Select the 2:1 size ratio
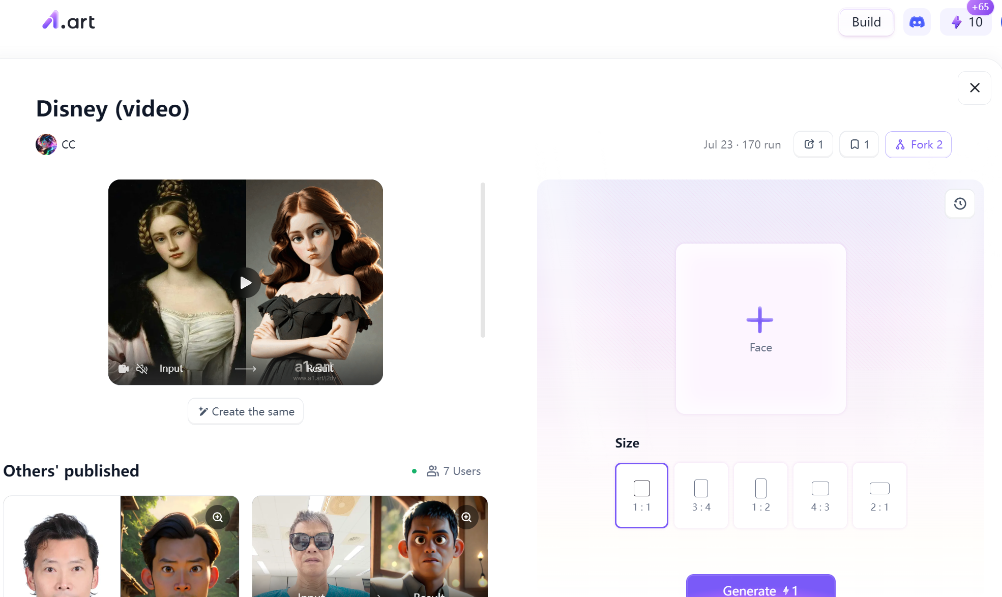Viewport: 1002px width, 597px height. tap(879, 495)
